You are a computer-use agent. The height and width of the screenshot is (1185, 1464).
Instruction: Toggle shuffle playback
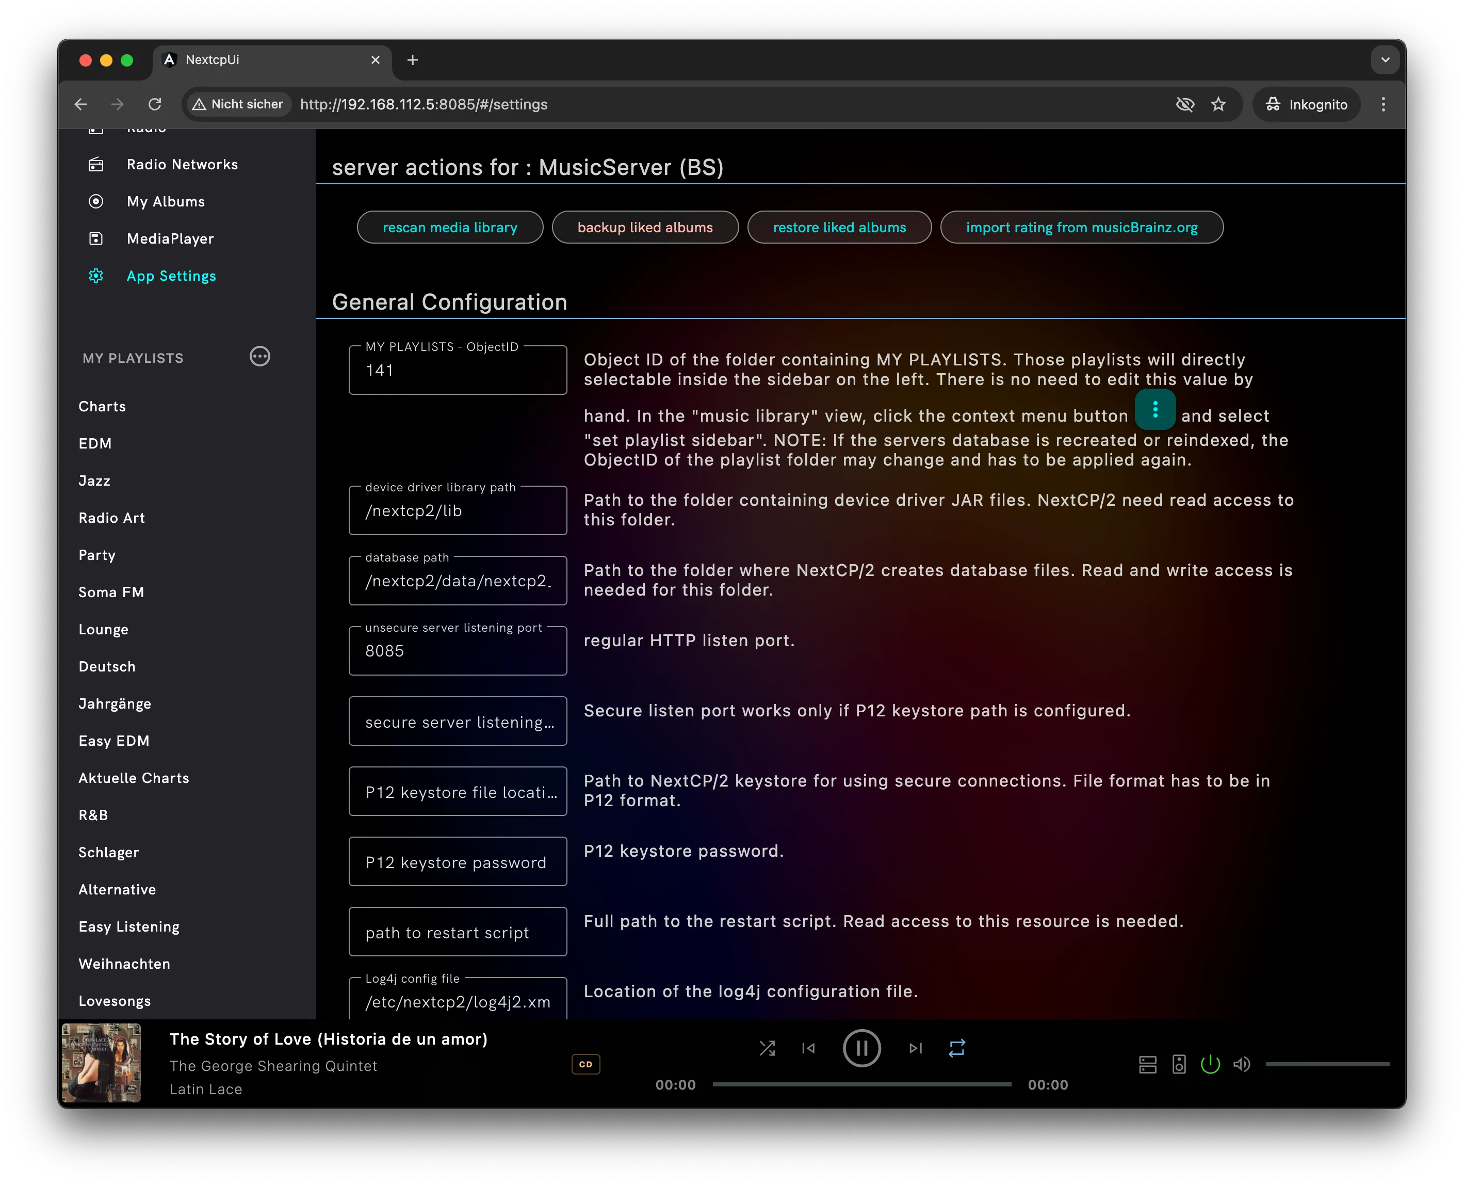coord(768,1048)
